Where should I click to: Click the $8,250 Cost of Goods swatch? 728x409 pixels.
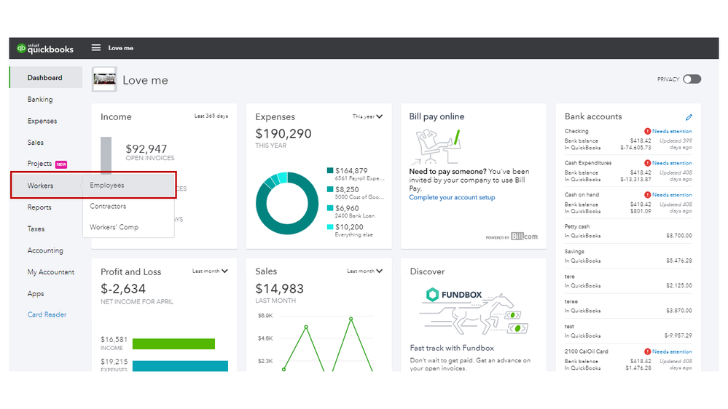click(330, 189)
